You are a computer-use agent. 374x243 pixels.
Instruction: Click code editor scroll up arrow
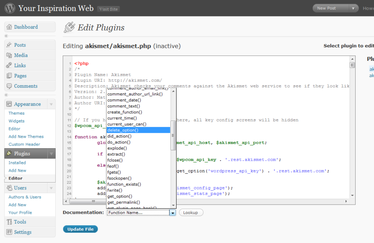pos(352,59)
